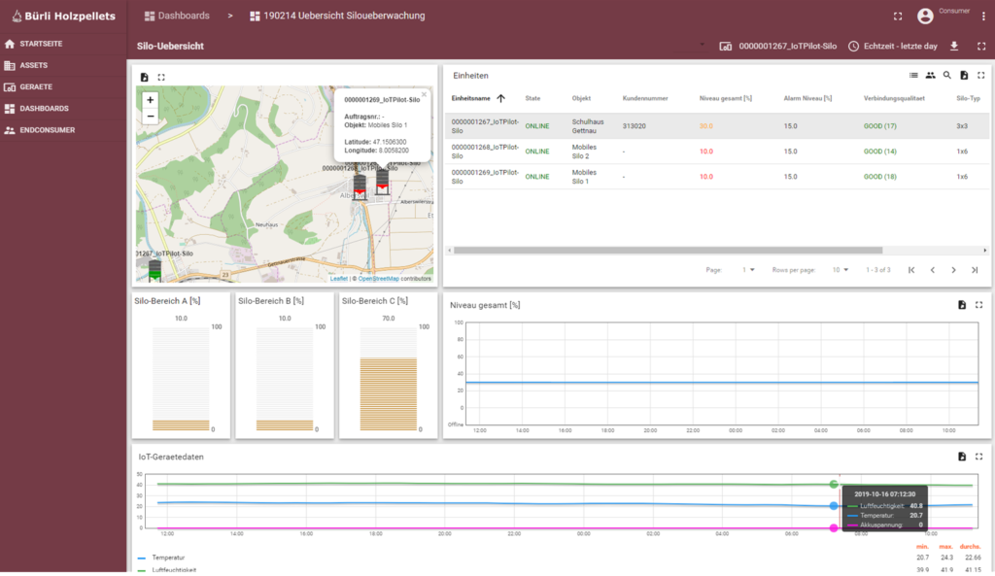Screen dimensions: 995x576
Task: Open the Page number selector
Action: click(748, 270)
